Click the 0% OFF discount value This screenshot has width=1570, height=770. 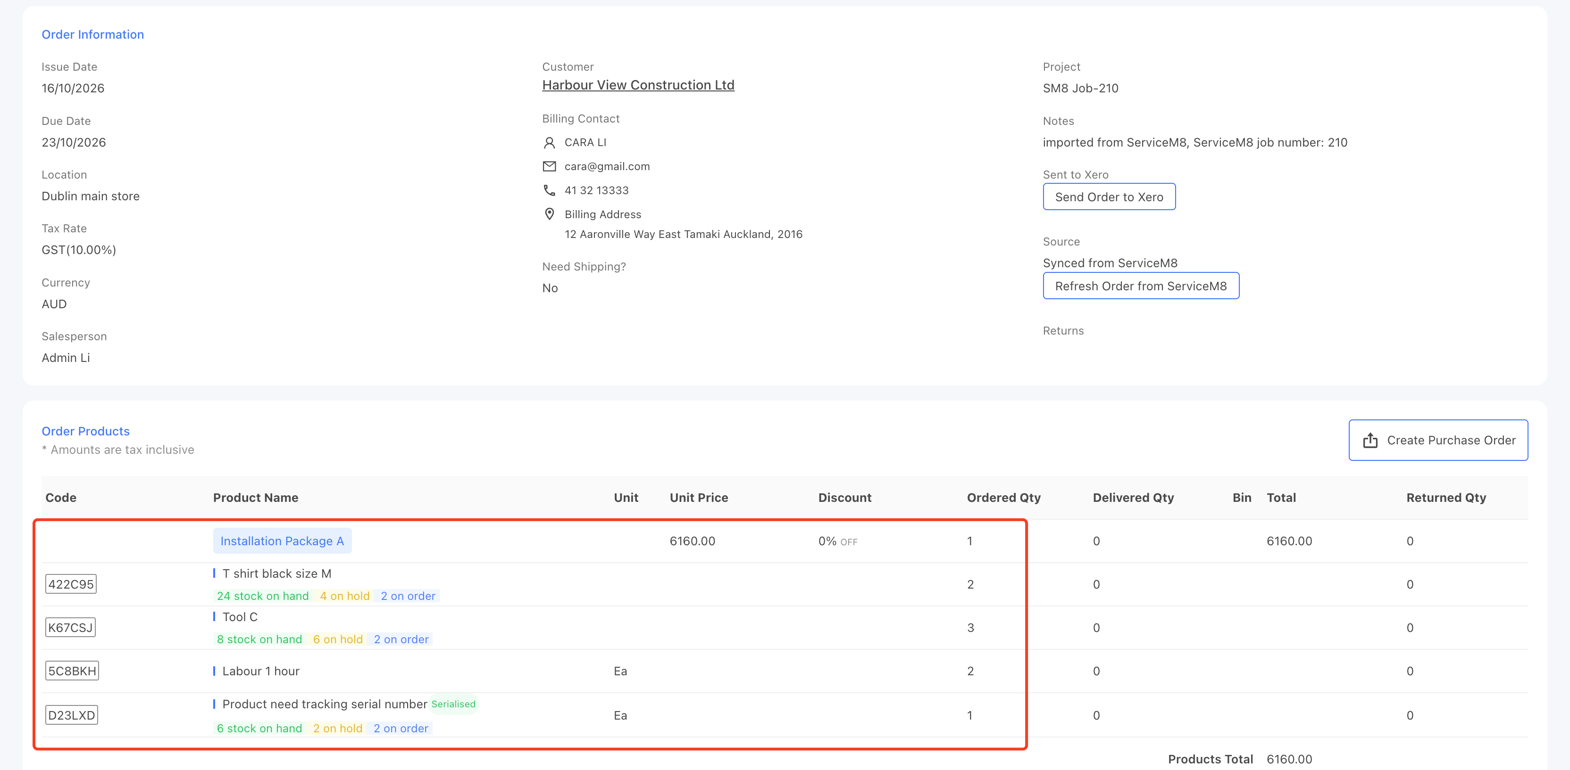point(837,541)
